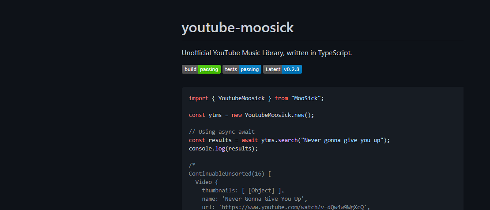Click the youtube.com watch URL in the output

click(x=293, y=207)
